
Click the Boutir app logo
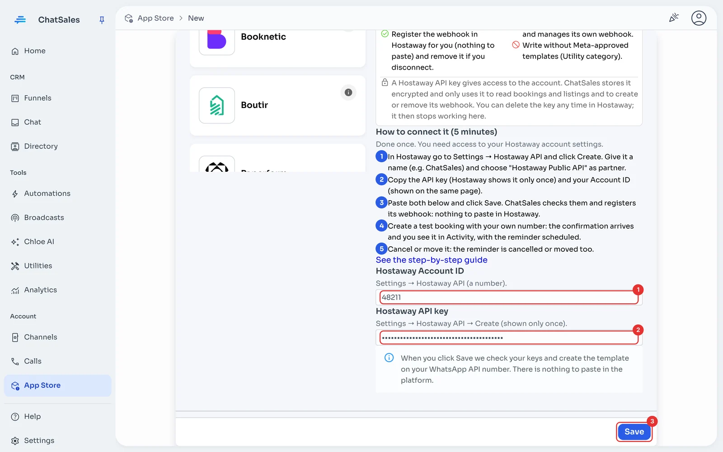tap(217, 105)
